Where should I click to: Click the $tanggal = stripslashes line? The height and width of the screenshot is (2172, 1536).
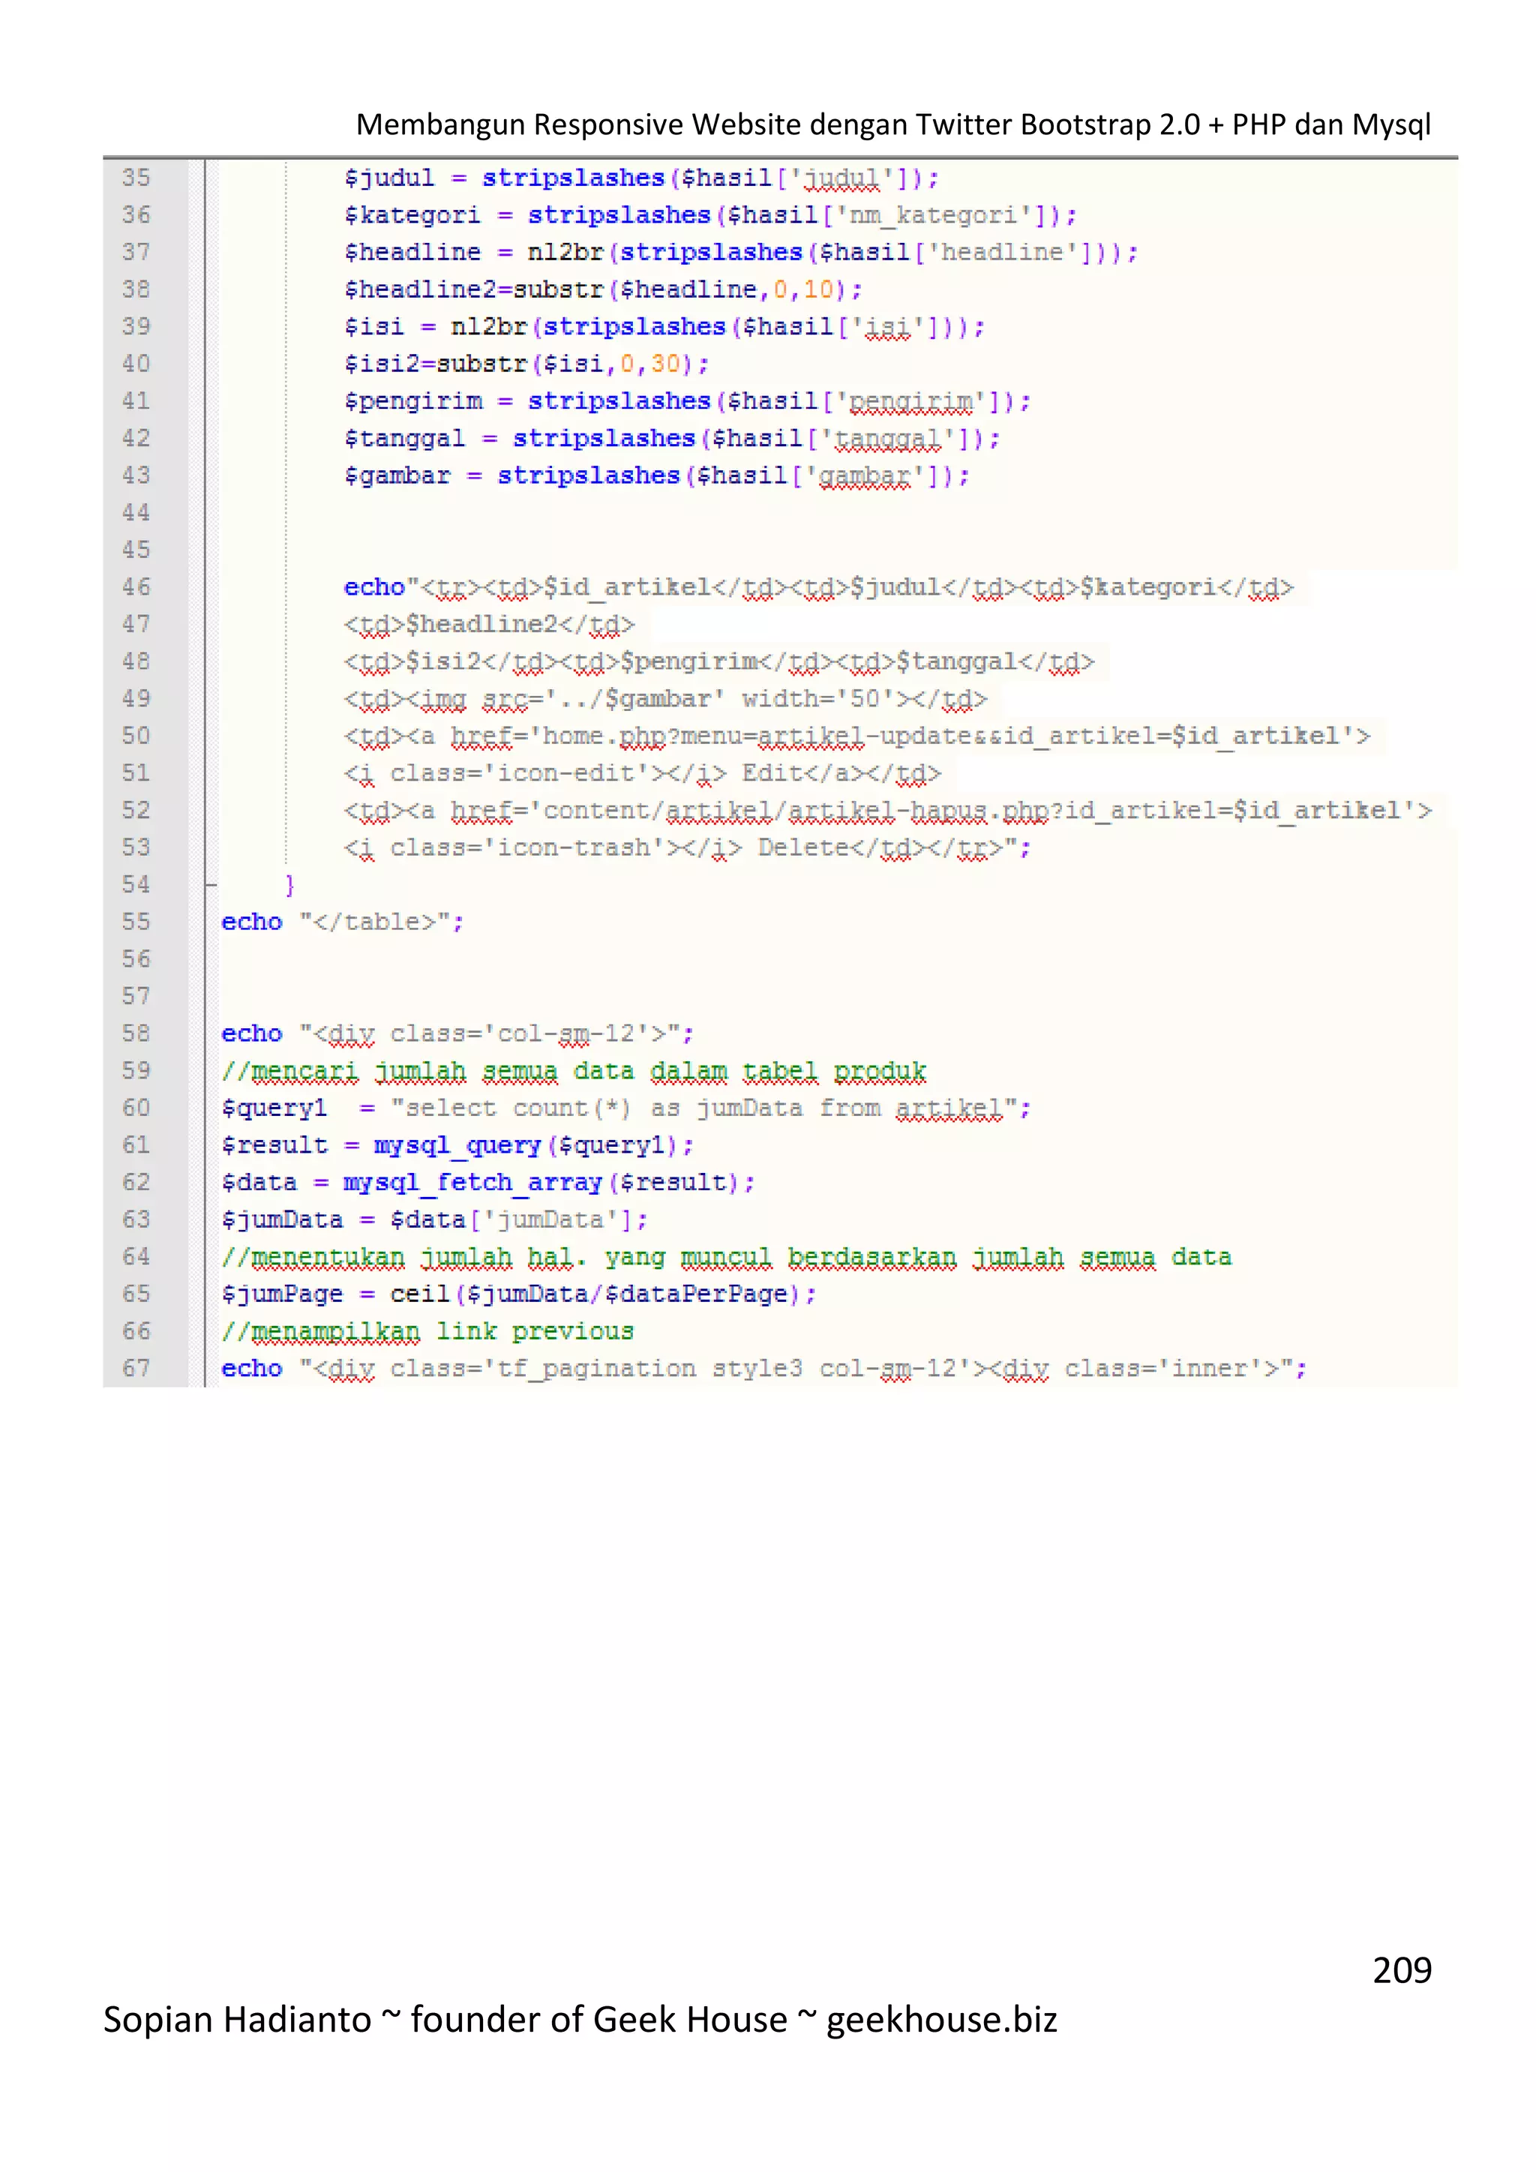(x=673, y=439)
